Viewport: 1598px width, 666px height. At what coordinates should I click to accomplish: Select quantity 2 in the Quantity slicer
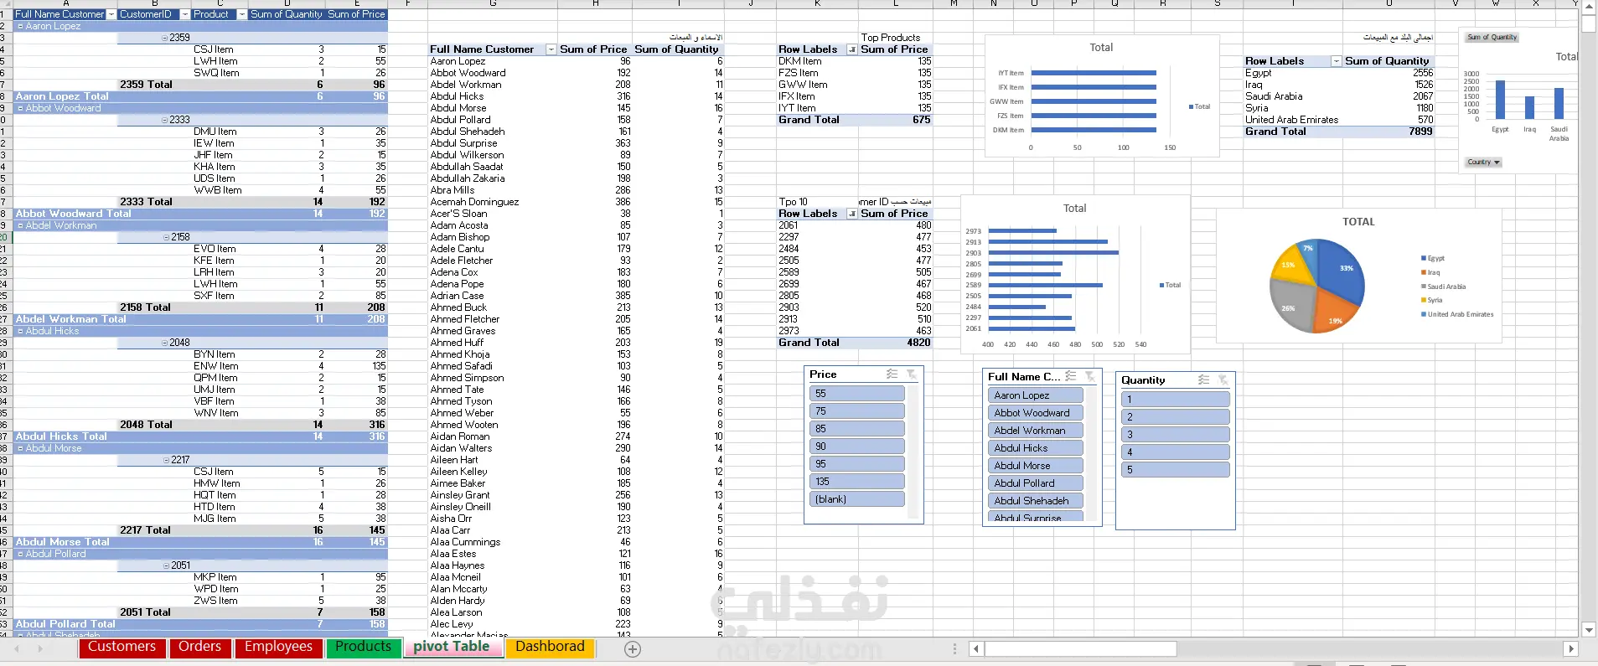pyautogui.click(x=1176, y=417)
